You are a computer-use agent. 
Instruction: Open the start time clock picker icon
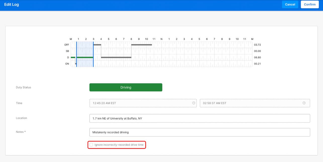tap(194, 103)
